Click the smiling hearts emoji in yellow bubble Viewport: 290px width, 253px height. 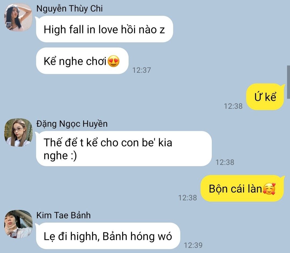click(269, 189)
